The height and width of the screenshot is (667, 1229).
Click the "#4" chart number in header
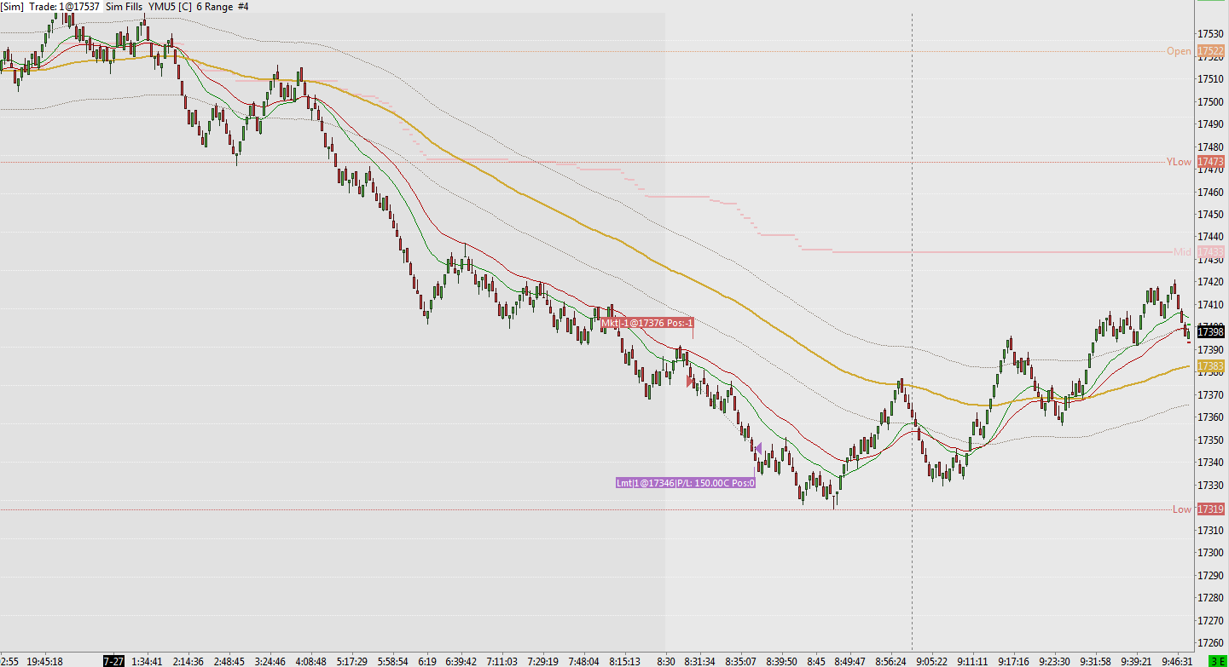coord(243,6)
